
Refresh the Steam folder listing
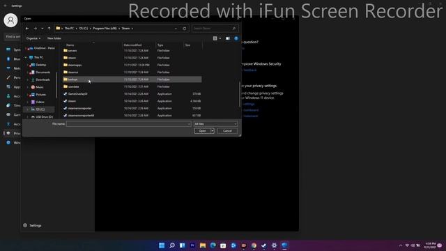tap(184, 29)
